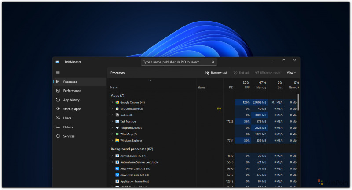The image size is (352, 190).
Task: Click Application Frame Host PID 12312
Action: [230, 181]
